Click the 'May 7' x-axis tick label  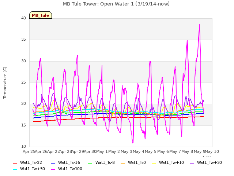tap(175, 151)
